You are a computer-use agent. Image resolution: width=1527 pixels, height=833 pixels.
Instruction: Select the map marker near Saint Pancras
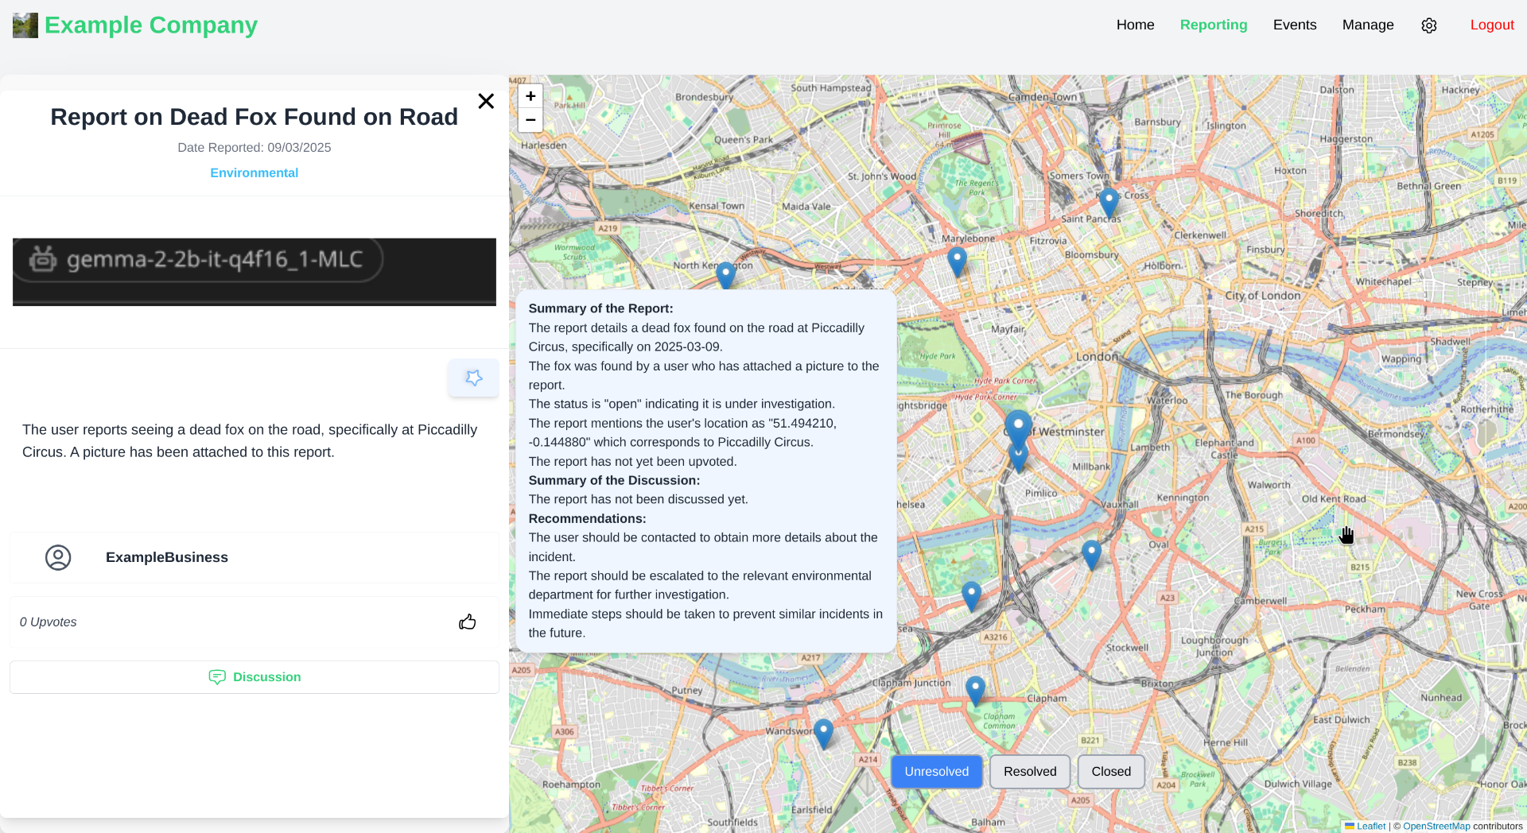point(1109,200)
